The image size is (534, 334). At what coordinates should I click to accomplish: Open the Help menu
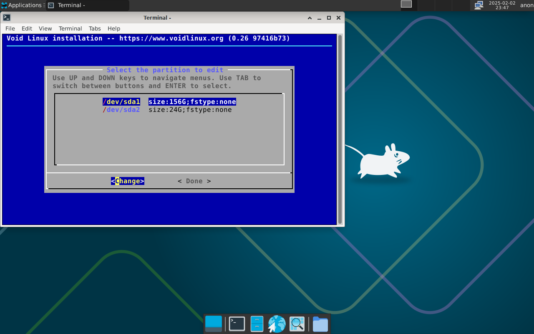point(114,28)
